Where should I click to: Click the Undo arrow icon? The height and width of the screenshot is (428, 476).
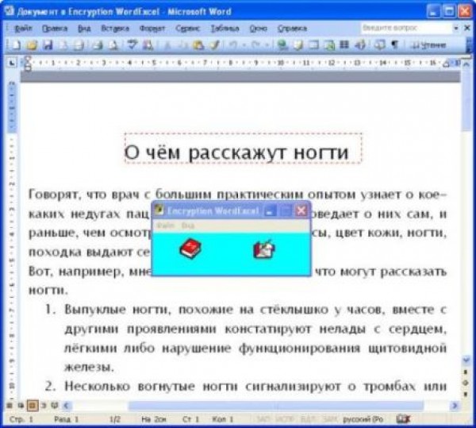233,45
